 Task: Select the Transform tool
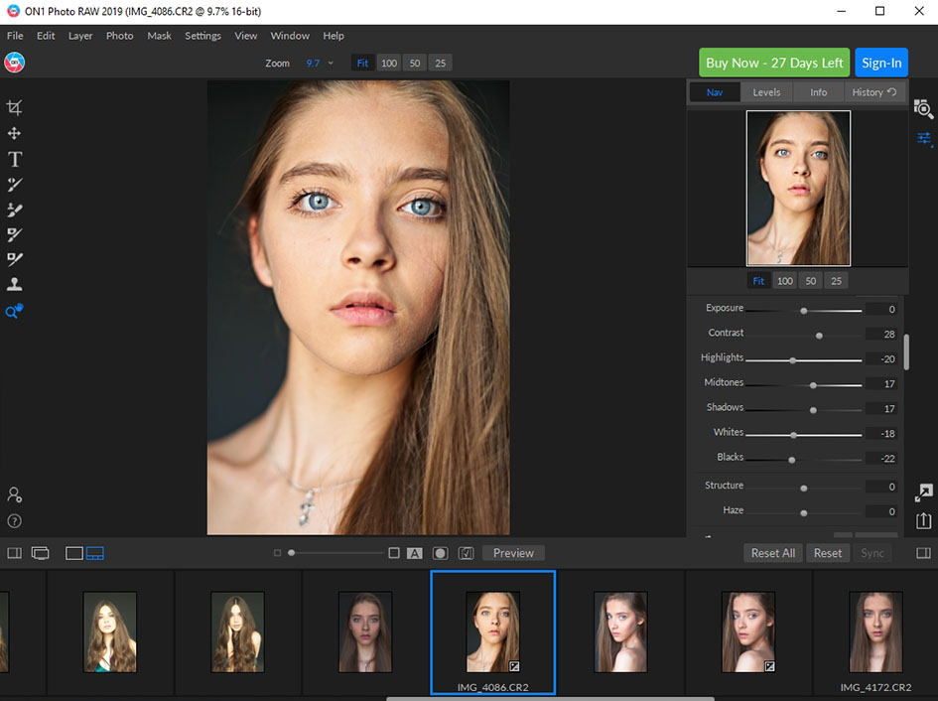coord(14,133)
